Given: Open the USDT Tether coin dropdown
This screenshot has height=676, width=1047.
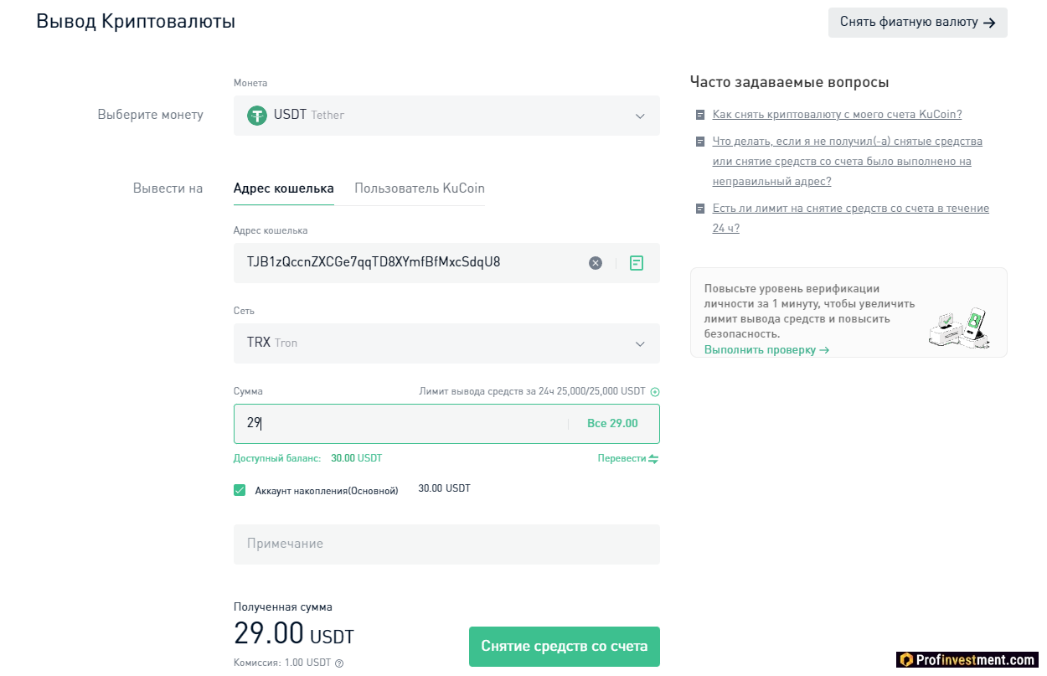Looking at the screenshot, I should (x=446, y=116).
